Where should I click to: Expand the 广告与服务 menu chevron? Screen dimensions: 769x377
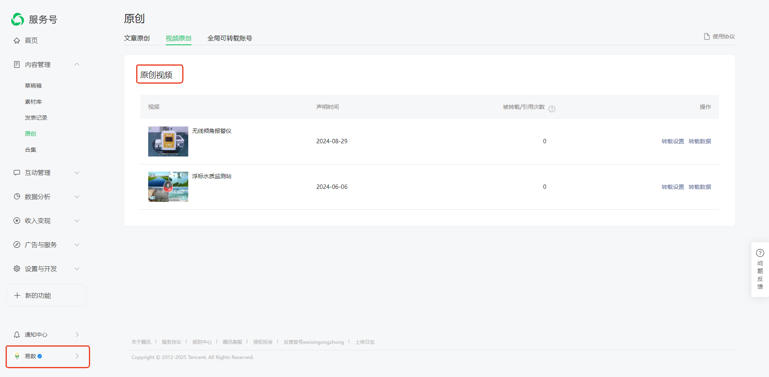[77, 245]
